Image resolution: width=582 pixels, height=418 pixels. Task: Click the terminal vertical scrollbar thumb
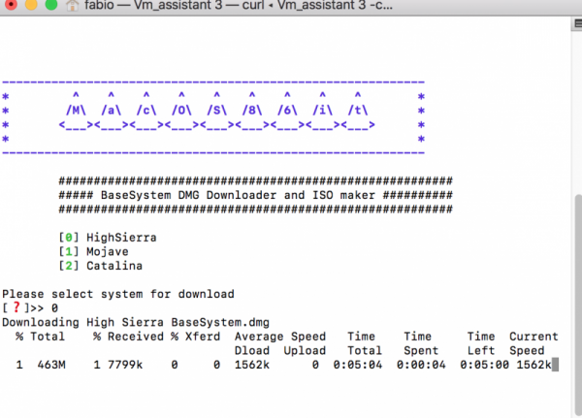click(x=578, y=304)
